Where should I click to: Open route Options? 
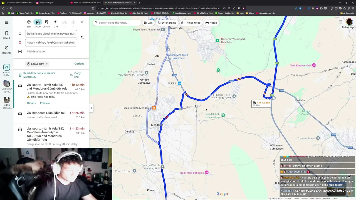(79, 64)
